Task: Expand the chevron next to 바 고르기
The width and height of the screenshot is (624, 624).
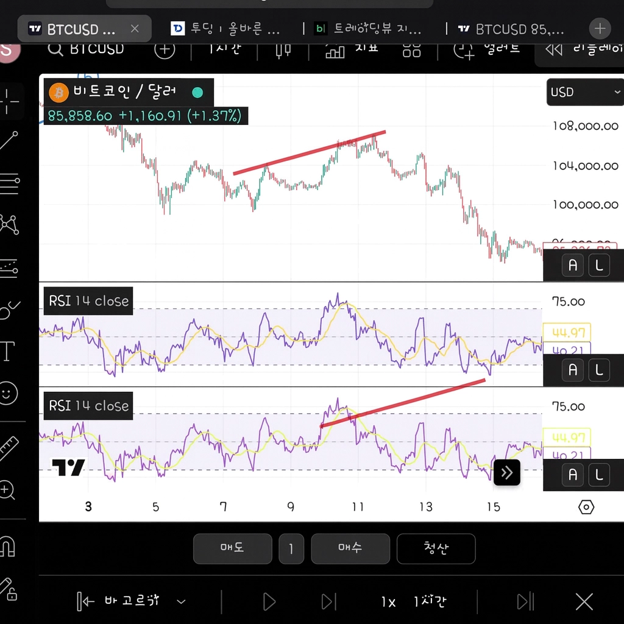Action: [x=181, y=601]
